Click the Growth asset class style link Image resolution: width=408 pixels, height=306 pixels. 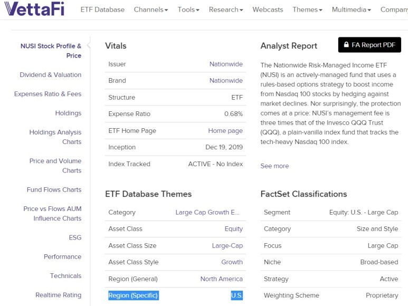coord(232,262)
